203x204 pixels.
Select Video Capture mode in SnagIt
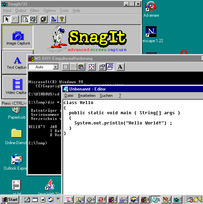tap(15, 87)
